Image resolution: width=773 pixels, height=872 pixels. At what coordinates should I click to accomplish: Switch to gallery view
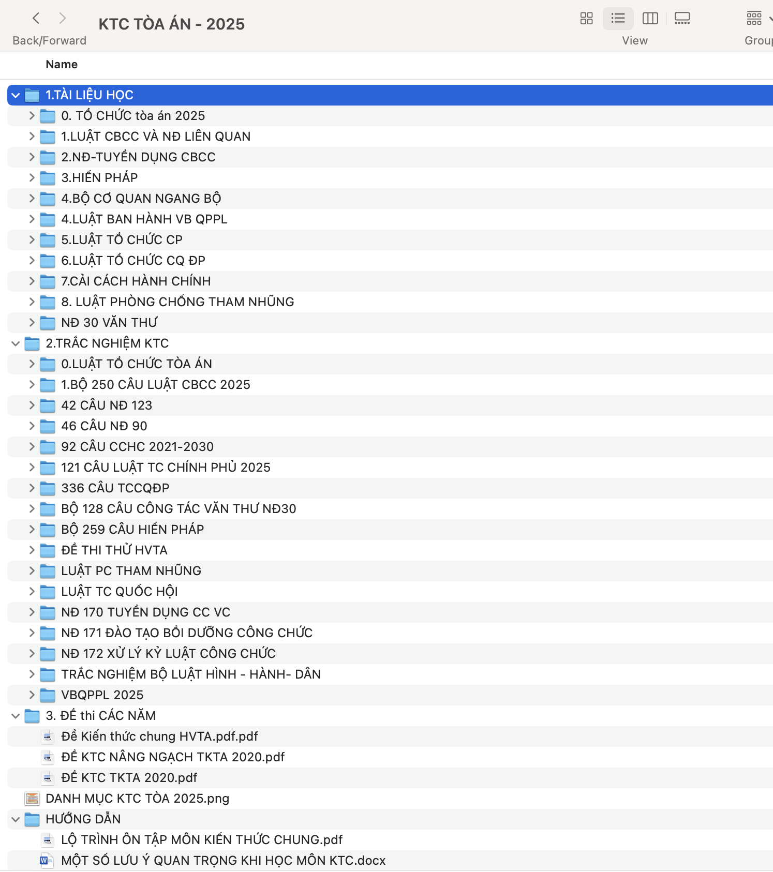click(682, 19)
